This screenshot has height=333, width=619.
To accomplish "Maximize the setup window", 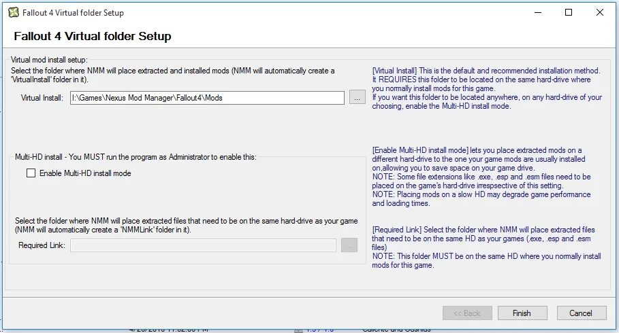I will [569, 13].
